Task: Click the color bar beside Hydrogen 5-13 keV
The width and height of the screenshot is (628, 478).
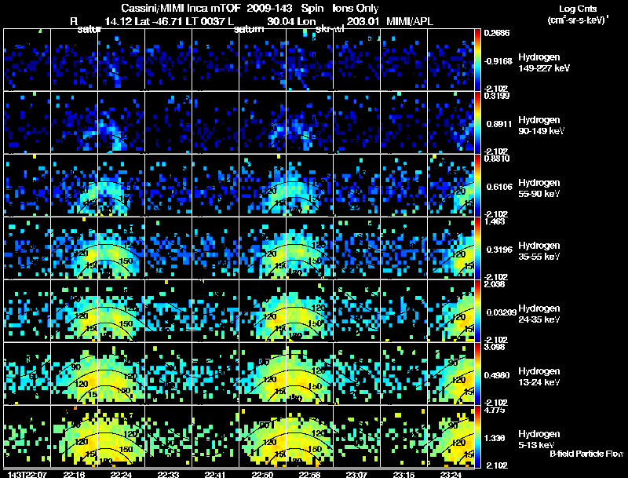Action: (x=477, y=436)
